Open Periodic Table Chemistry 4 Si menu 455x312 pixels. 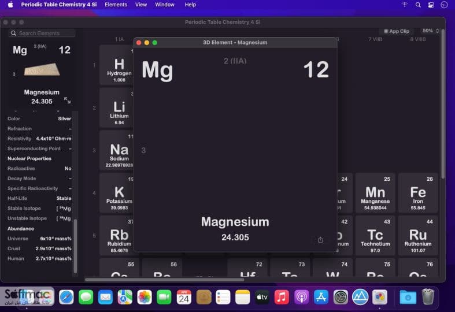point(59,5)
